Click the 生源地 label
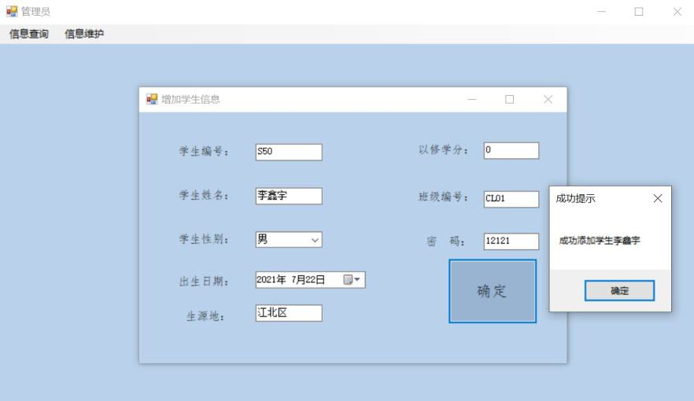The image size is (694, 401). point(205,316)
